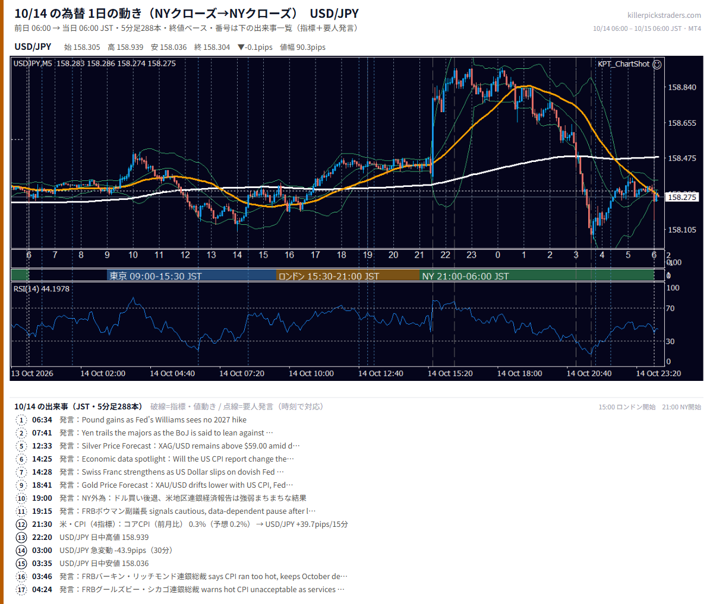Image resolution: width=713 pixels, height=604 pixels.
Task: Click the low value 安 158.036
Action: pos(169,47)
